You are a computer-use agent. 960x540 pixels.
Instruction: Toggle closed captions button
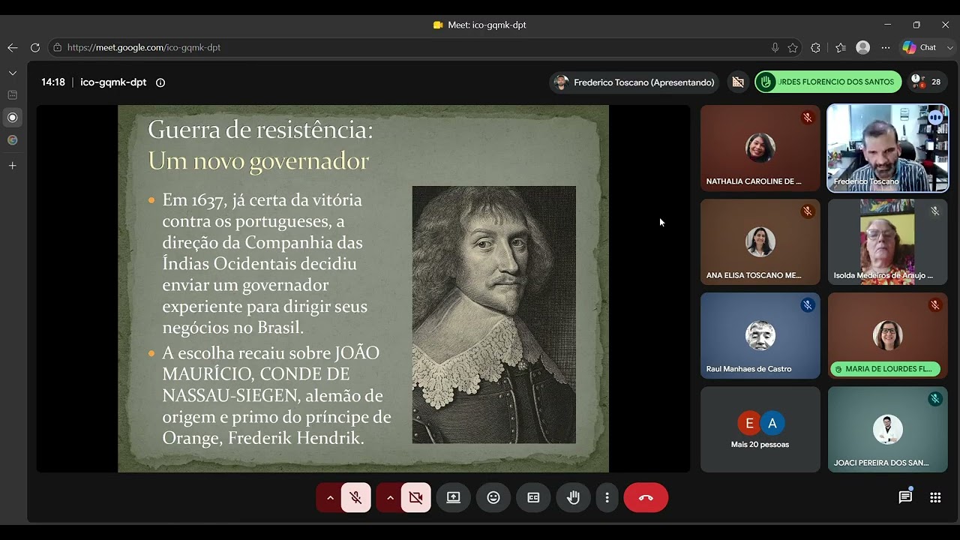pos(533,497)
